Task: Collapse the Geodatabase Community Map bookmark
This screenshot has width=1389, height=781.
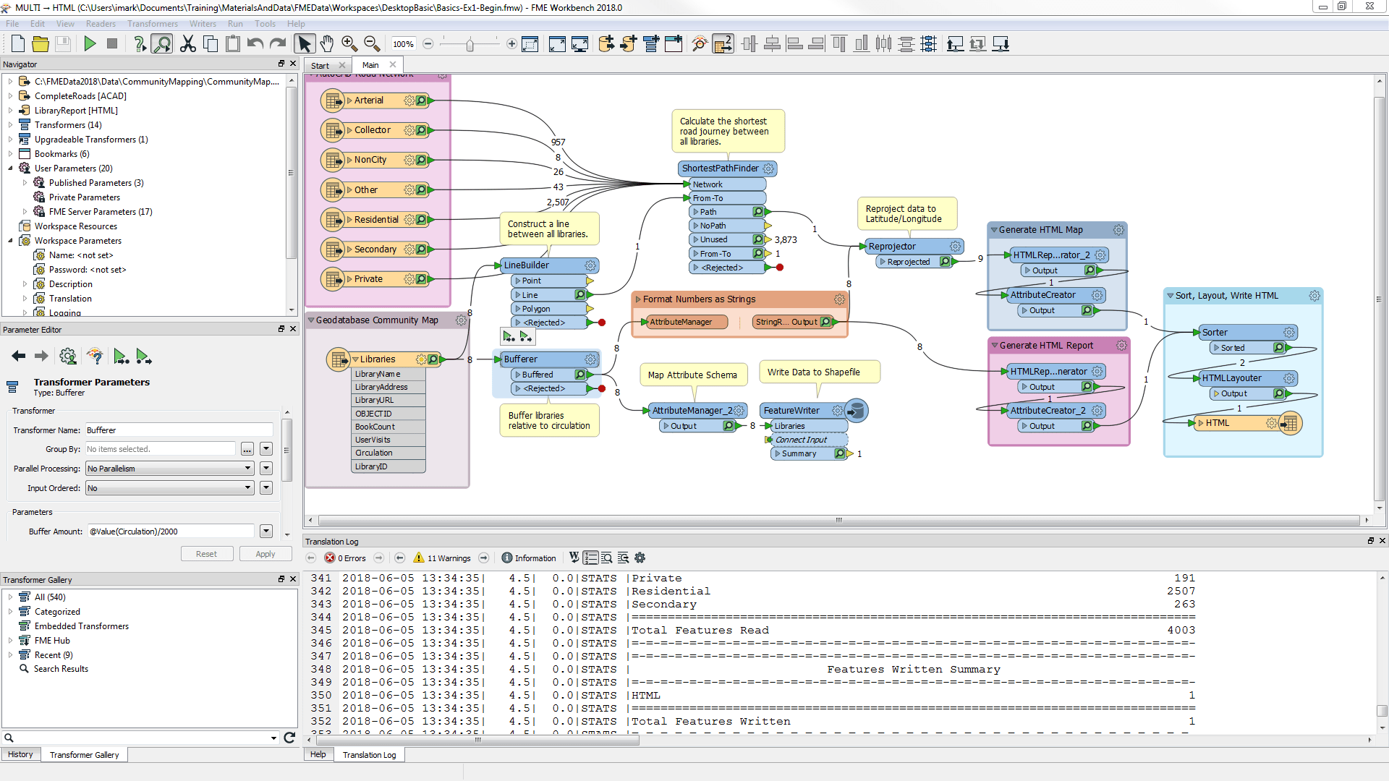Action: pyautogui.click(x=311, y=320)
